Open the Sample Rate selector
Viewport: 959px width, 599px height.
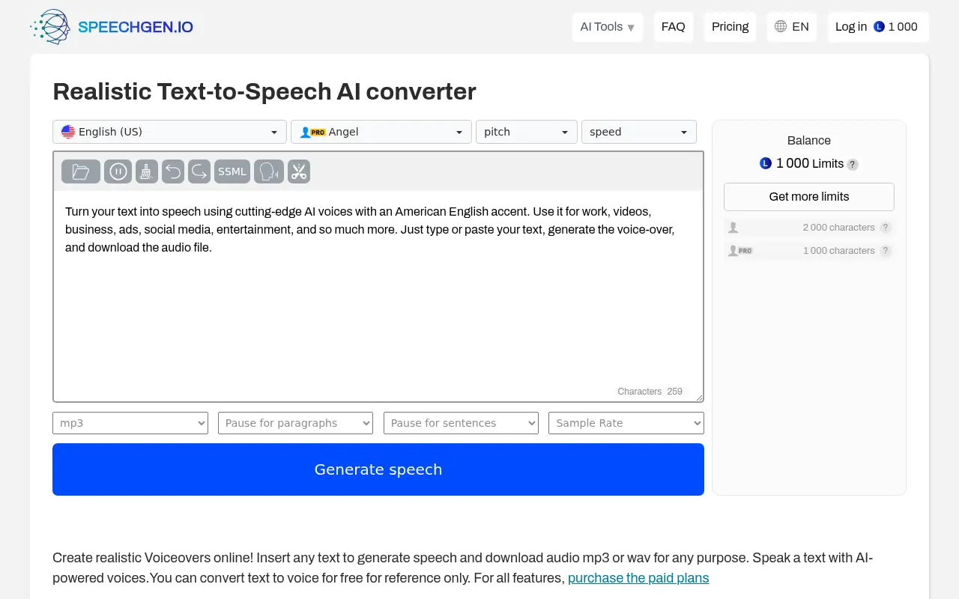tap(626, 423)
